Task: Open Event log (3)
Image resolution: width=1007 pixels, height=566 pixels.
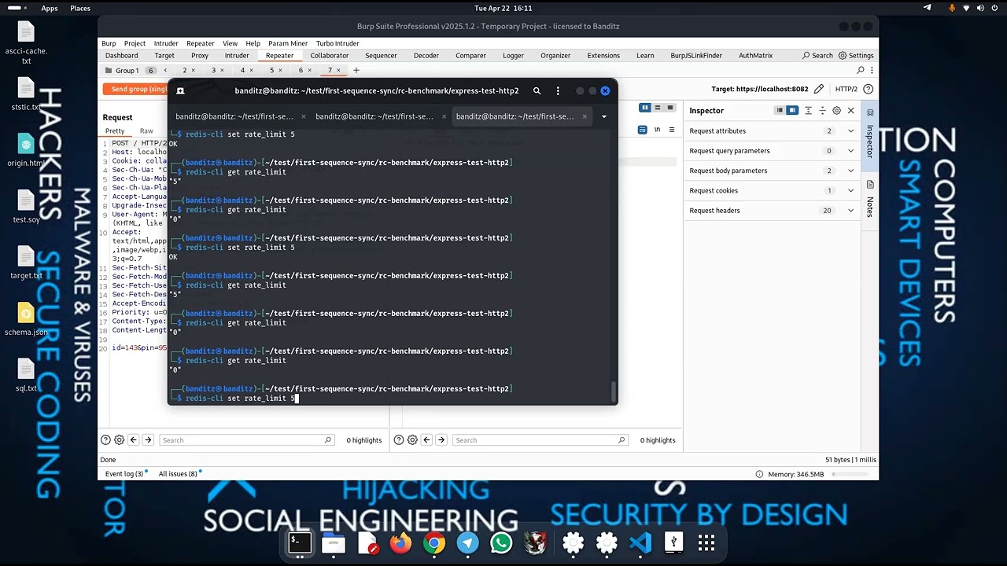Action: 124,474
